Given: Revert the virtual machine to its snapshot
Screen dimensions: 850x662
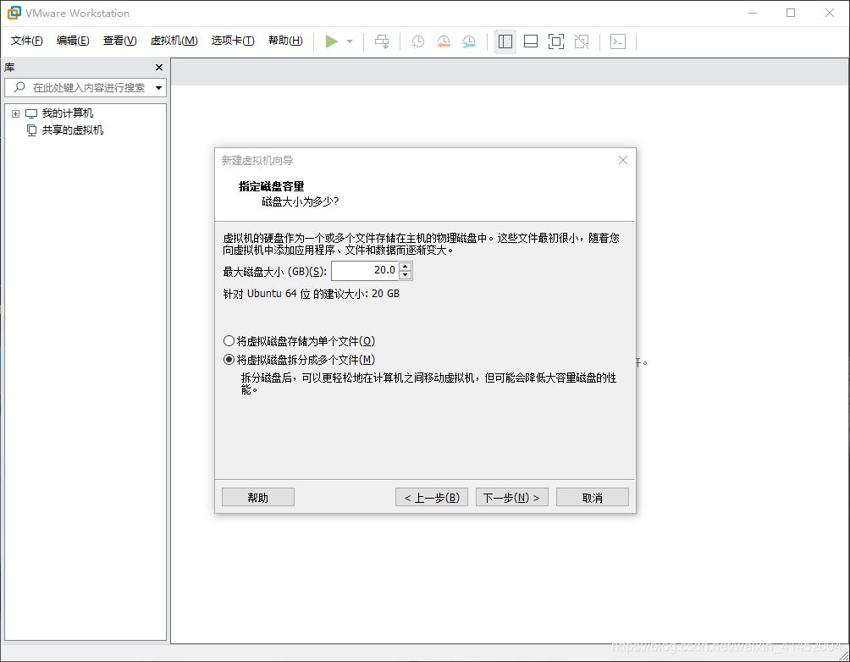Looking at the screenshot, I should pos(444,41).
